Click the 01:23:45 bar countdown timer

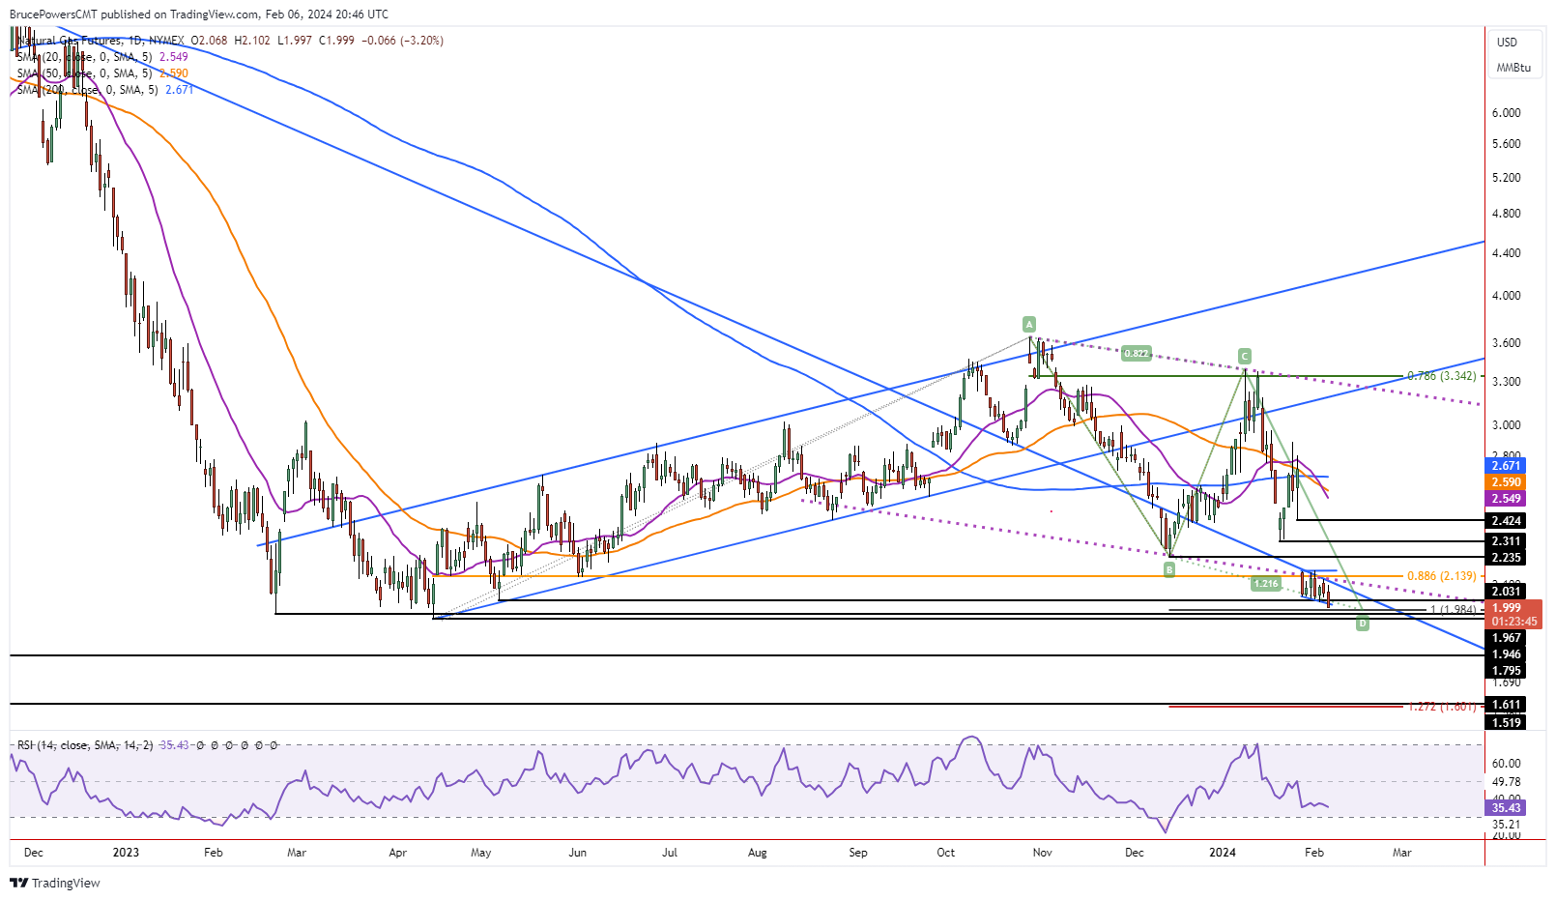[x=1513, y=623]
